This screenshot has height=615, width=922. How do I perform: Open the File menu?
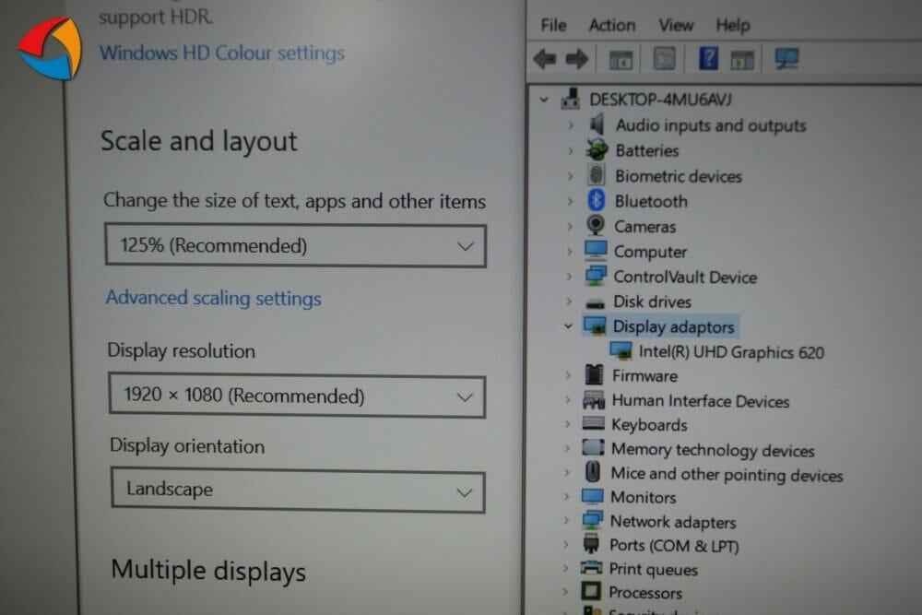pos(553,25)
